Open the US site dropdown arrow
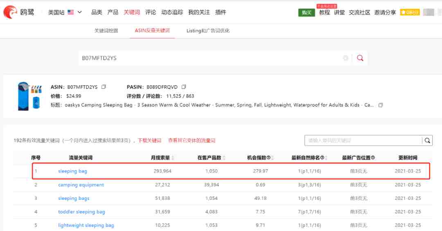This screenshot has width=442, height=231. point(80,12)
